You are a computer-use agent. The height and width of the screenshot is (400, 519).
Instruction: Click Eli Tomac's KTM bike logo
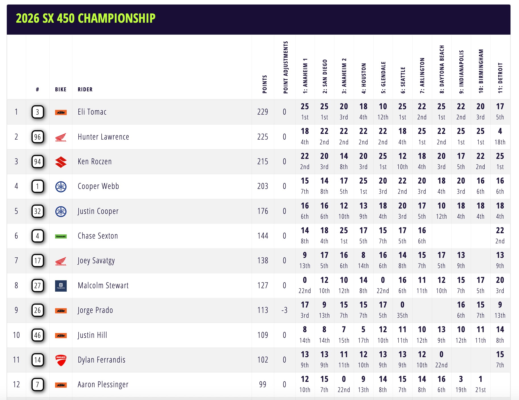click(61, 112)
